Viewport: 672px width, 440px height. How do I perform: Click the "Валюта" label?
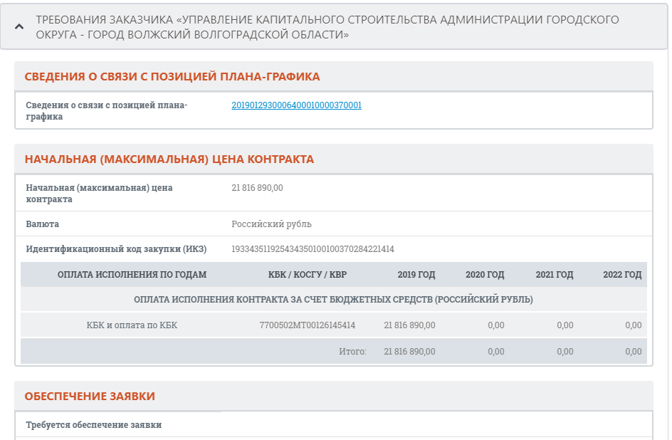[x=43, y=224]
